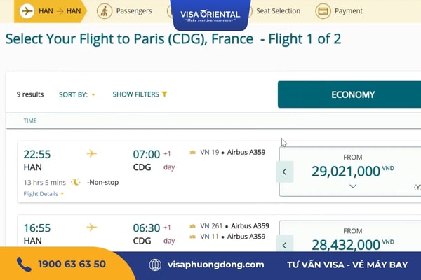The image size is (421, 280).
Task: Click the lotus airline logo beside VN 19
Action: 192,152
